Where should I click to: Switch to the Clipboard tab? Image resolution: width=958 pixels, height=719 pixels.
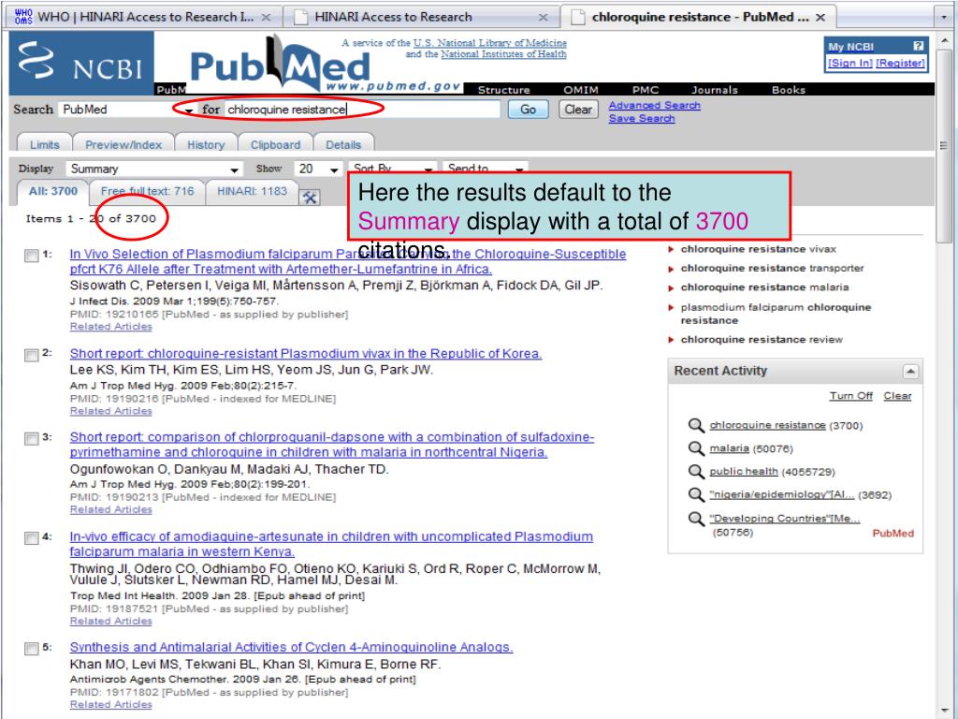[x=276, y=145]
